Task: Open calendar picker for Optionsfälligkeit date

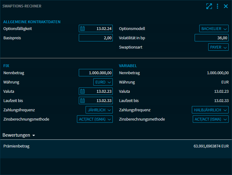Action: click(x=82, y=29)
